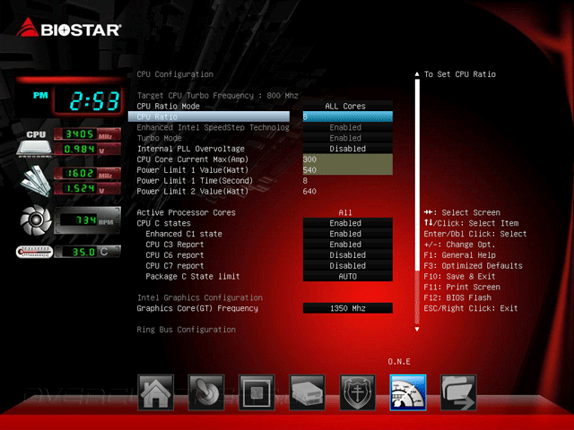Click Ring Bus Configuration heading
Screen dimensions: 574x430
point(187,330)
